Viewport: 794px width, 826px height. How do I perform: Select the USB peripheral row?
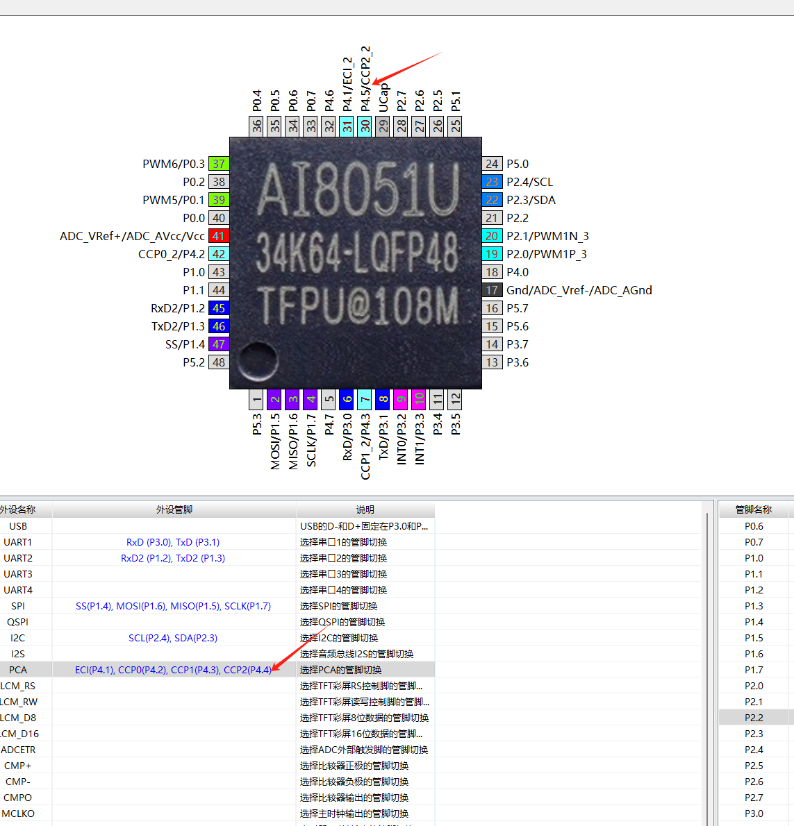(x=217, y=526)
